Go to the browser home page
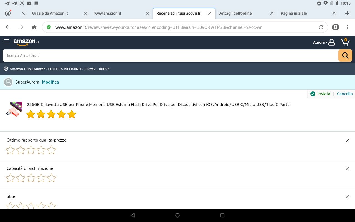Screen dimensions: 355x222 34,27
